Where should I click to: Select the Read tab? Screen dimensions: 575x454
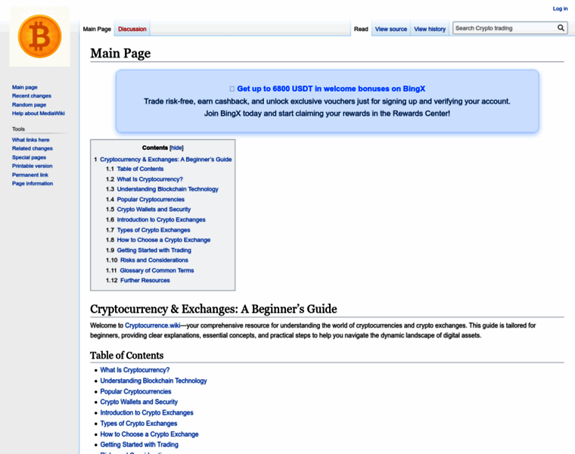tap(361, 29)
